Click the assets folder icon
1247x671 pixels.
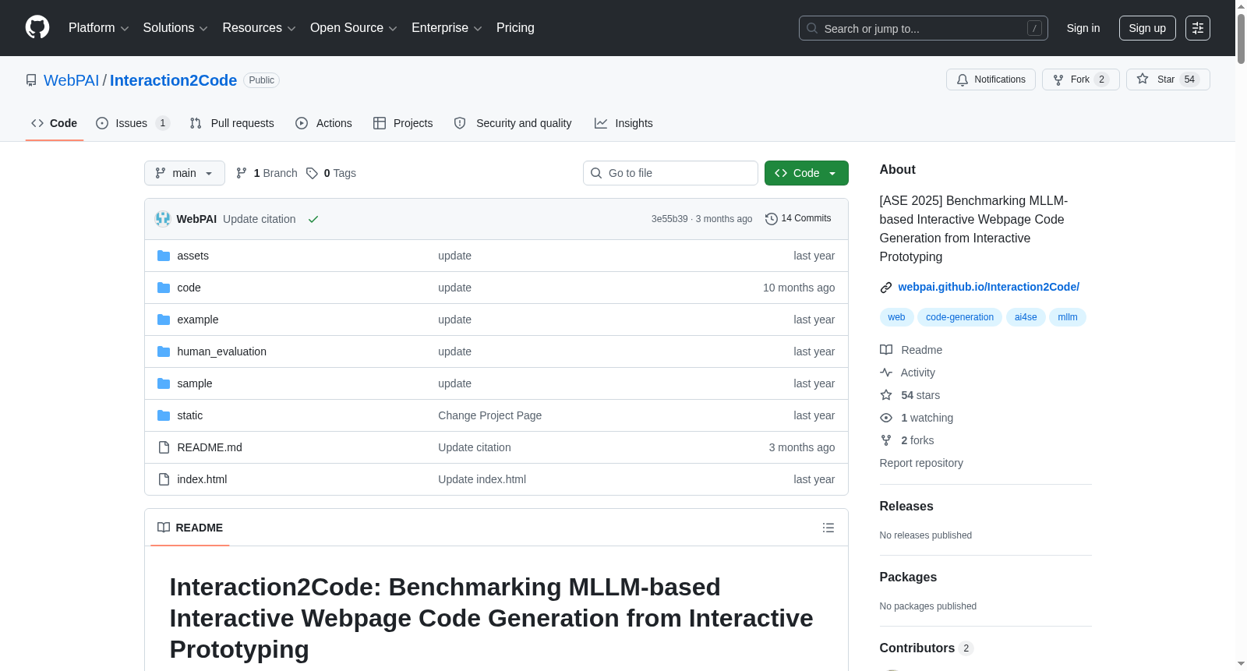(x=164, y=256)
